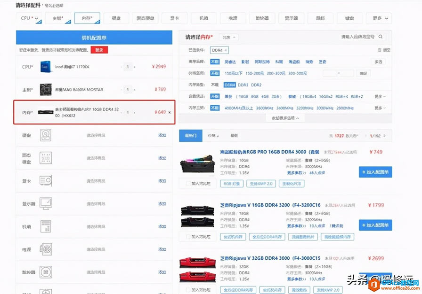Image resolution: width=422 pixels, height=294 pixels.
Task: Open the red Ripjaws V 32GB product image
Action: 197,270
